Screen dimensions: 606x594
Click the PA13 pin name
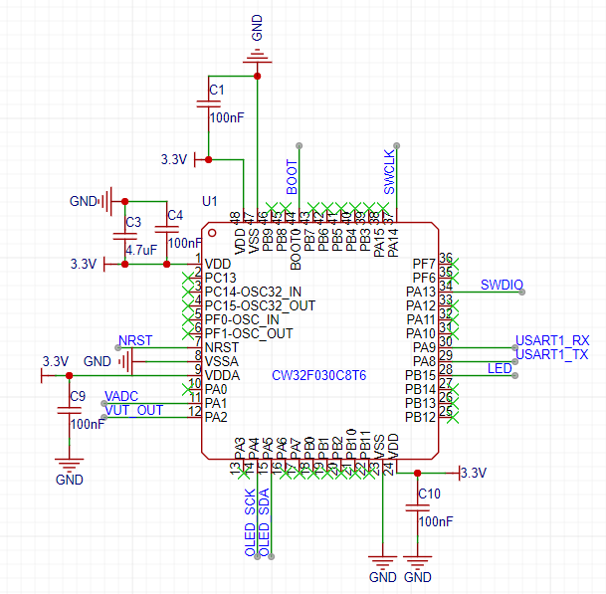421,292
